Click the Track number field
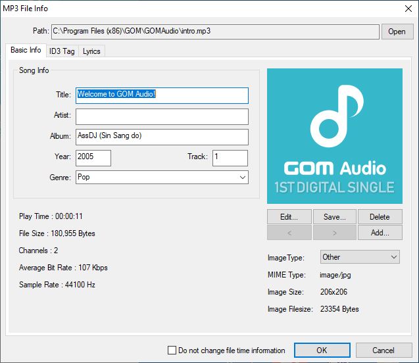The image size is (419, 363). (230, 158)
